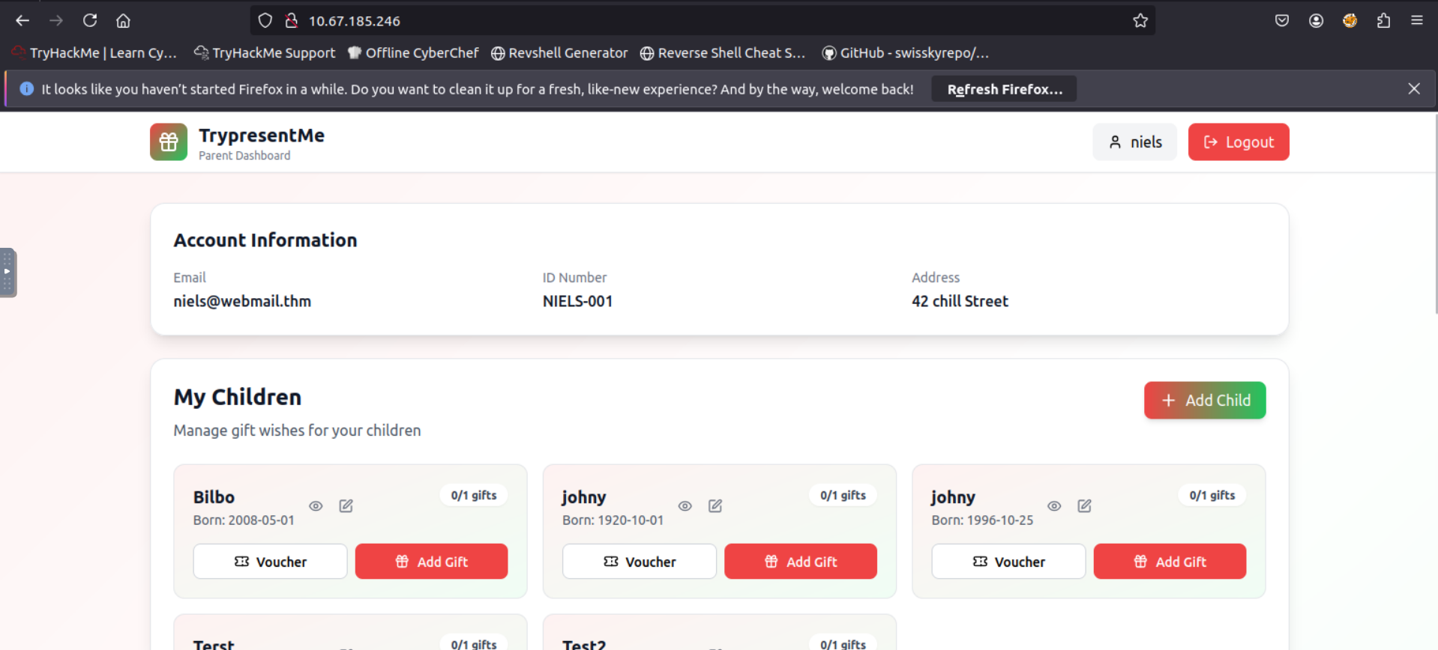Screen dimensions: 1438x650
Task: Open edit pencil icon for Bilbo
Action: click(346, 506)
